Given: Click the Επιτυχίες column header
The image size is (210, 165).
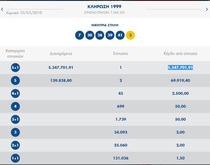Looking at the screenshot, I should click(121, 54).
